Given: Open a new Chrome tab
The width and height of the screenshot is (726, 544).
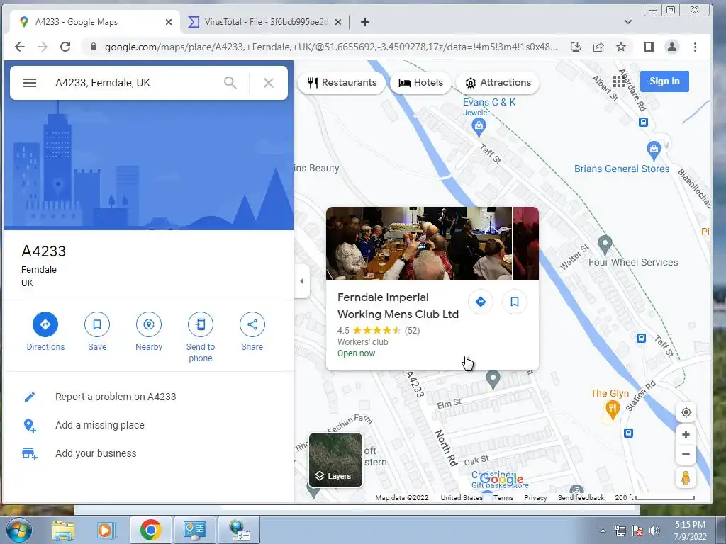Looking at the screenshot, I should (x=365, y=22).
